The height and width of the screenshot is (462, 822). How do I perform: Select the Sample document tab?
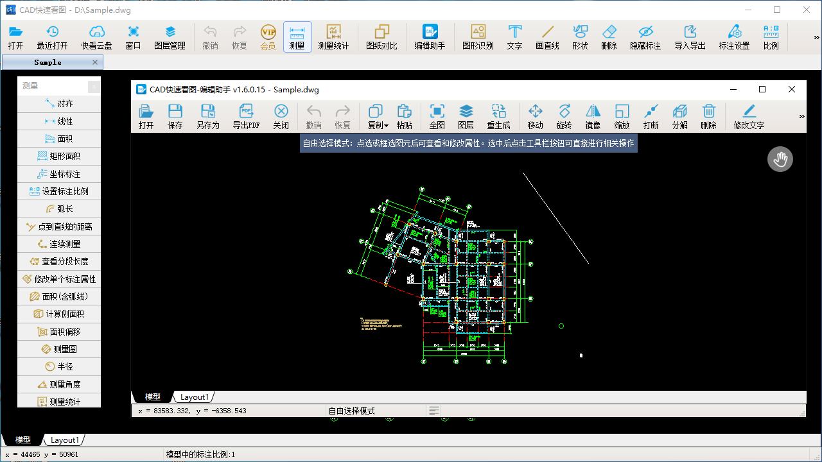tap(48, 62)
